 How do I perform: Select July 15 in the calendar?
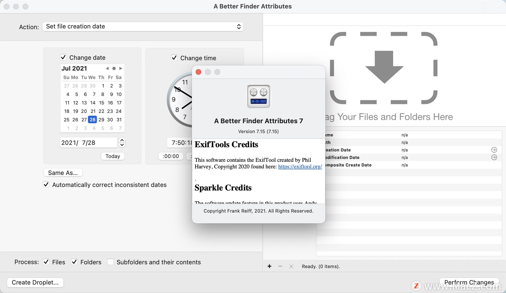click(101, 102)
